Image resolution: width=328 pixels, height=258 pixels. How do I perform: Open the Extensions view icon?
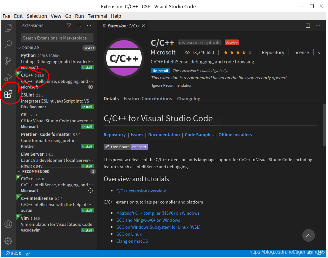pos(8,94)
